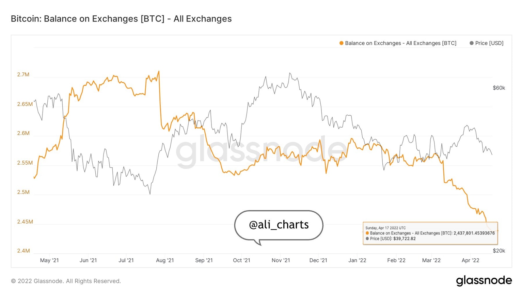Toggle the Price [USD] legend label

click(489, 43)
